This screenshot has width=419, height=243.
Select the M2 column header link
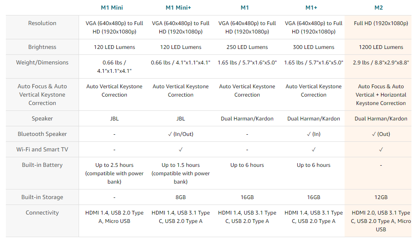pos(378,8)
